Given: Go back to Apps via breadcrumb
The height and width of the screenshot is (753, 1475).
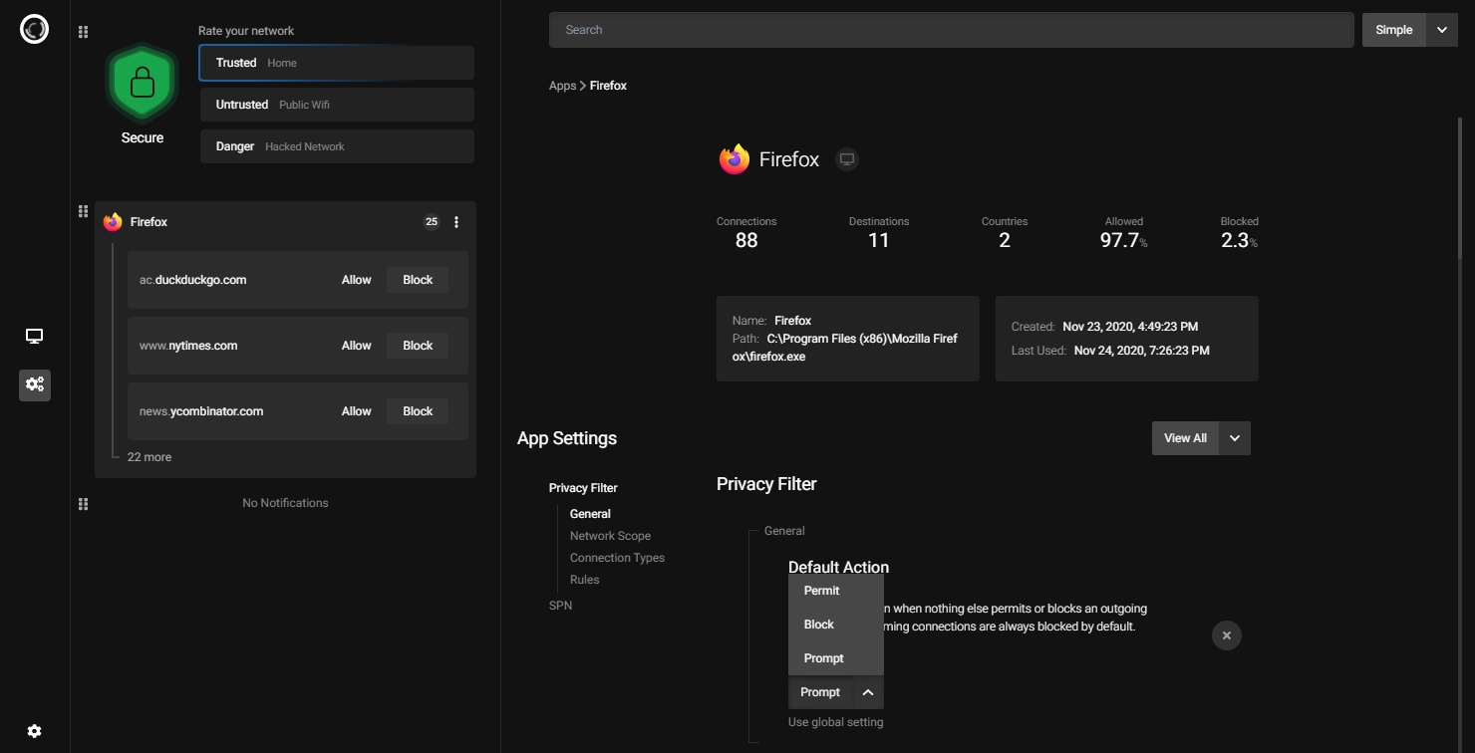Looking at the screenshot, I should [x=562, y=86].
